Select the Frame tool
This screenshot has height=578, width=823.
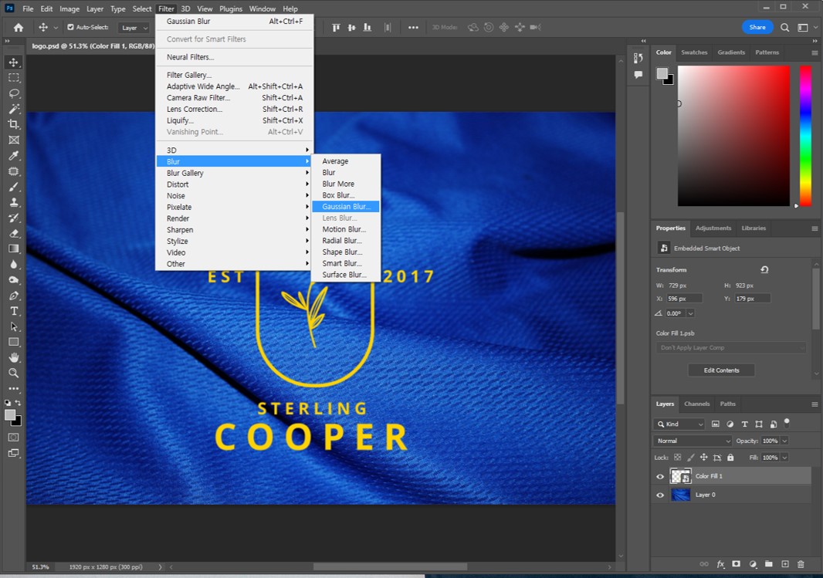click(x=14, y=140)
